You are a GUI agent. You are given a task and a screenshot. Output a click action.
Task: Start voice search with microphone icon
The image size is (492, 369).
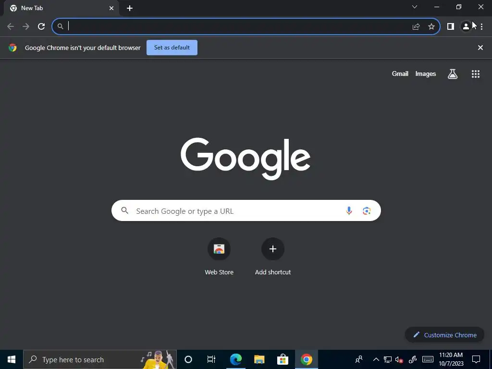point(349,211)
